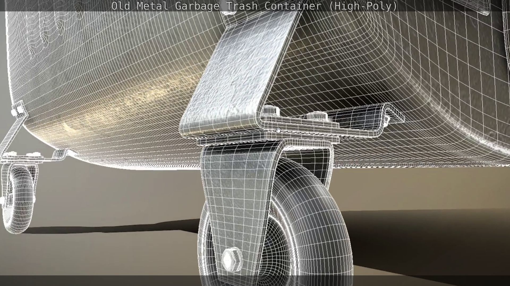Viewport: 510px width, 286px height.
Task: Click the "Old Metal Garbage Trash Container (High-Poly)" title
Action: coord(254,6)
